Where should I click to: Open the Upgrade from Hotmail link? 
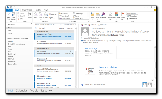pos(108,67)
